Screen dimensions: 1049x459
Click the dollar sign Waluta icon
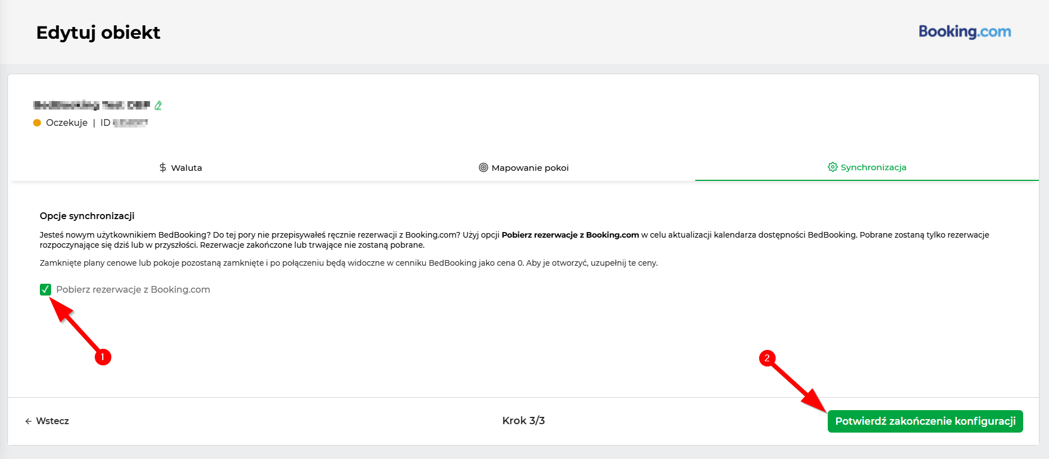163,167
